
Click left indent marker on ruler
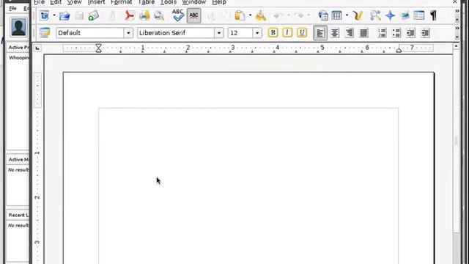98,48
